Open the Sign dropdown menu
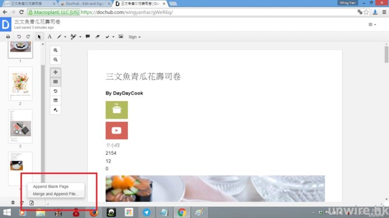The image size is (389, 218). coord(135,37)
